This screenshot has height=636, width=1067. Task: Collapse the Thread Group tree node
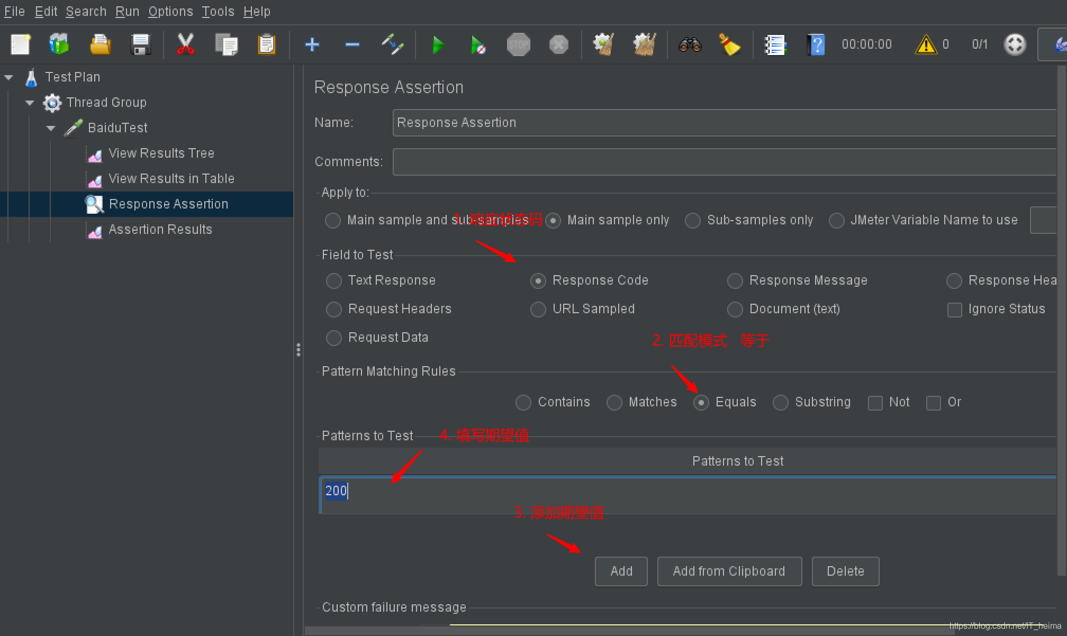[x=30, y=103]
